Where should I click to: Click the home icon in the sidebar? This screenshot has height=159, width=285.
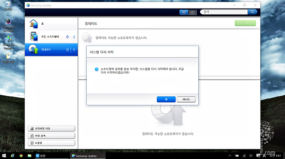[x=34, y=24]
